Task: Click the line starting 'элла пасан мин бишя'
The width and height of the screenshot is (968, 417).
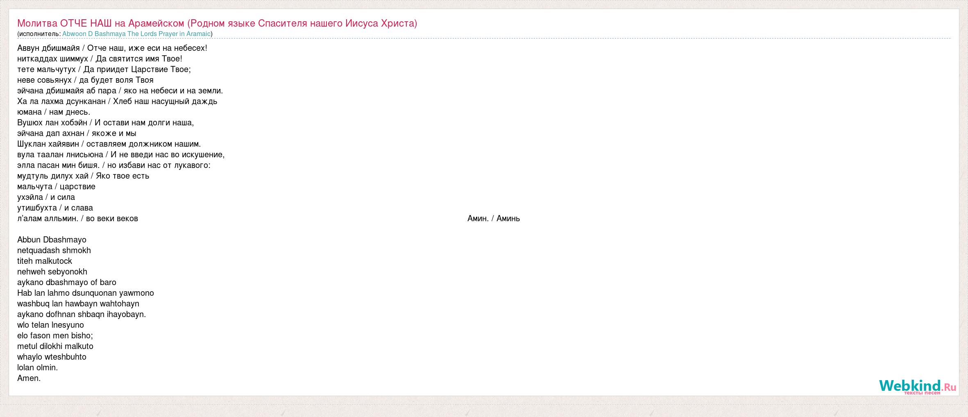Action: 113,165
